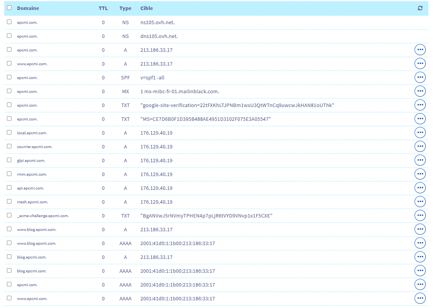Image resolution: width=433 pixels, height=308 pixels.
Task: Open actions menu for the MX mailinblack record
Action: pos(420,91)
